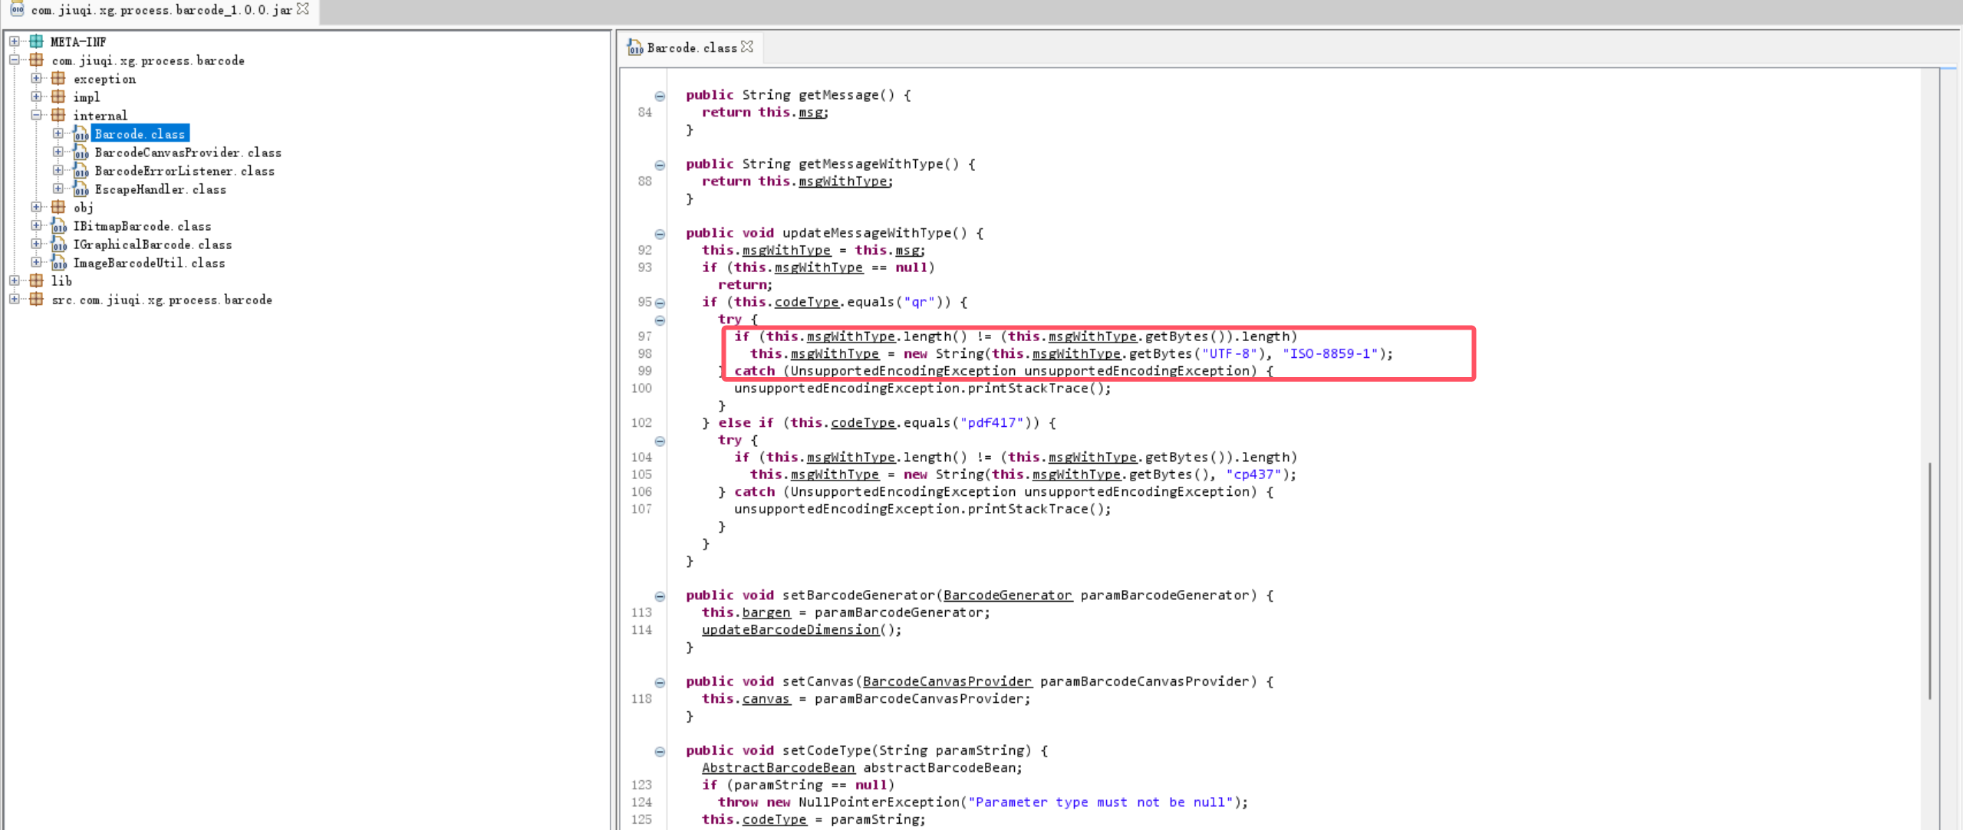
Task: Click the com.jiuqi.xg.process.barcode package icon
Action: tap(36, 60)
